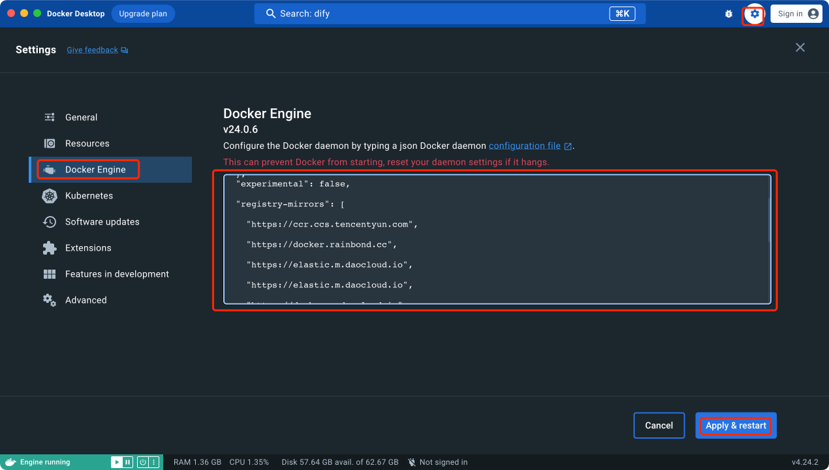Image resolution: width=829 pixels, height=470 pixels.
Task: Close the Settings panel with X
Action: [800, 47]
